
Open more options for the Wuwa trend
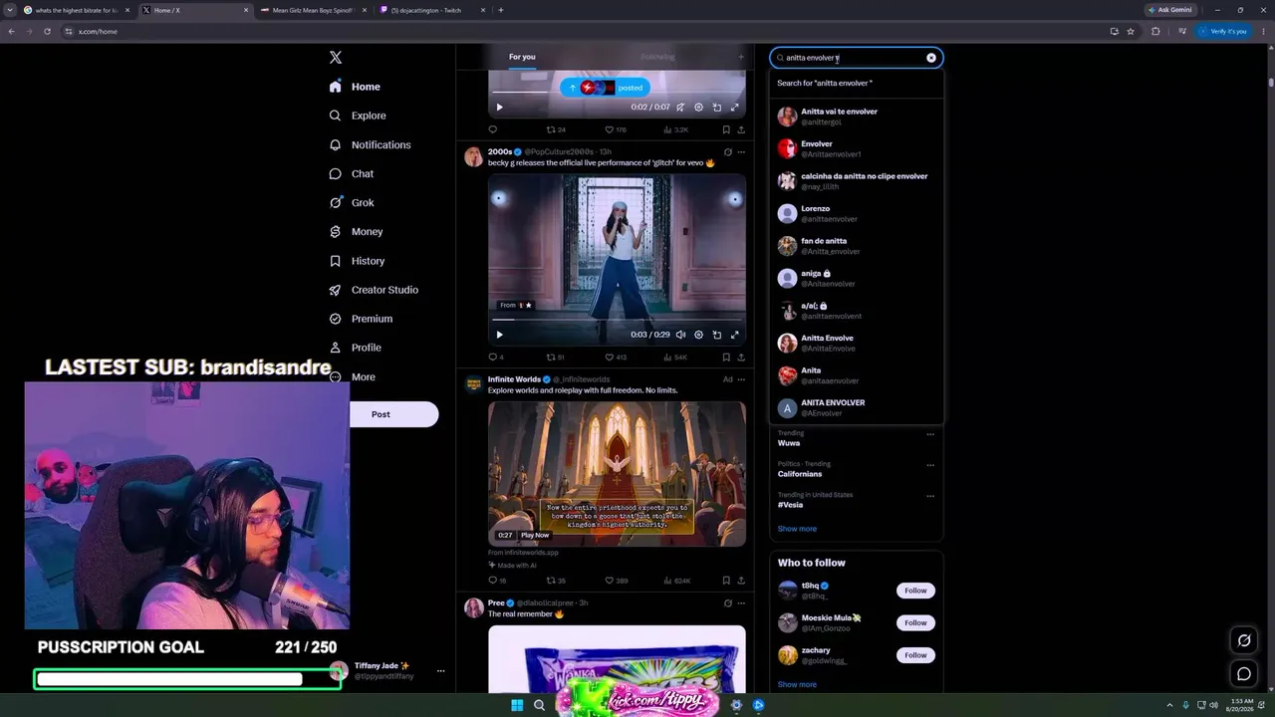click(930, 434)
